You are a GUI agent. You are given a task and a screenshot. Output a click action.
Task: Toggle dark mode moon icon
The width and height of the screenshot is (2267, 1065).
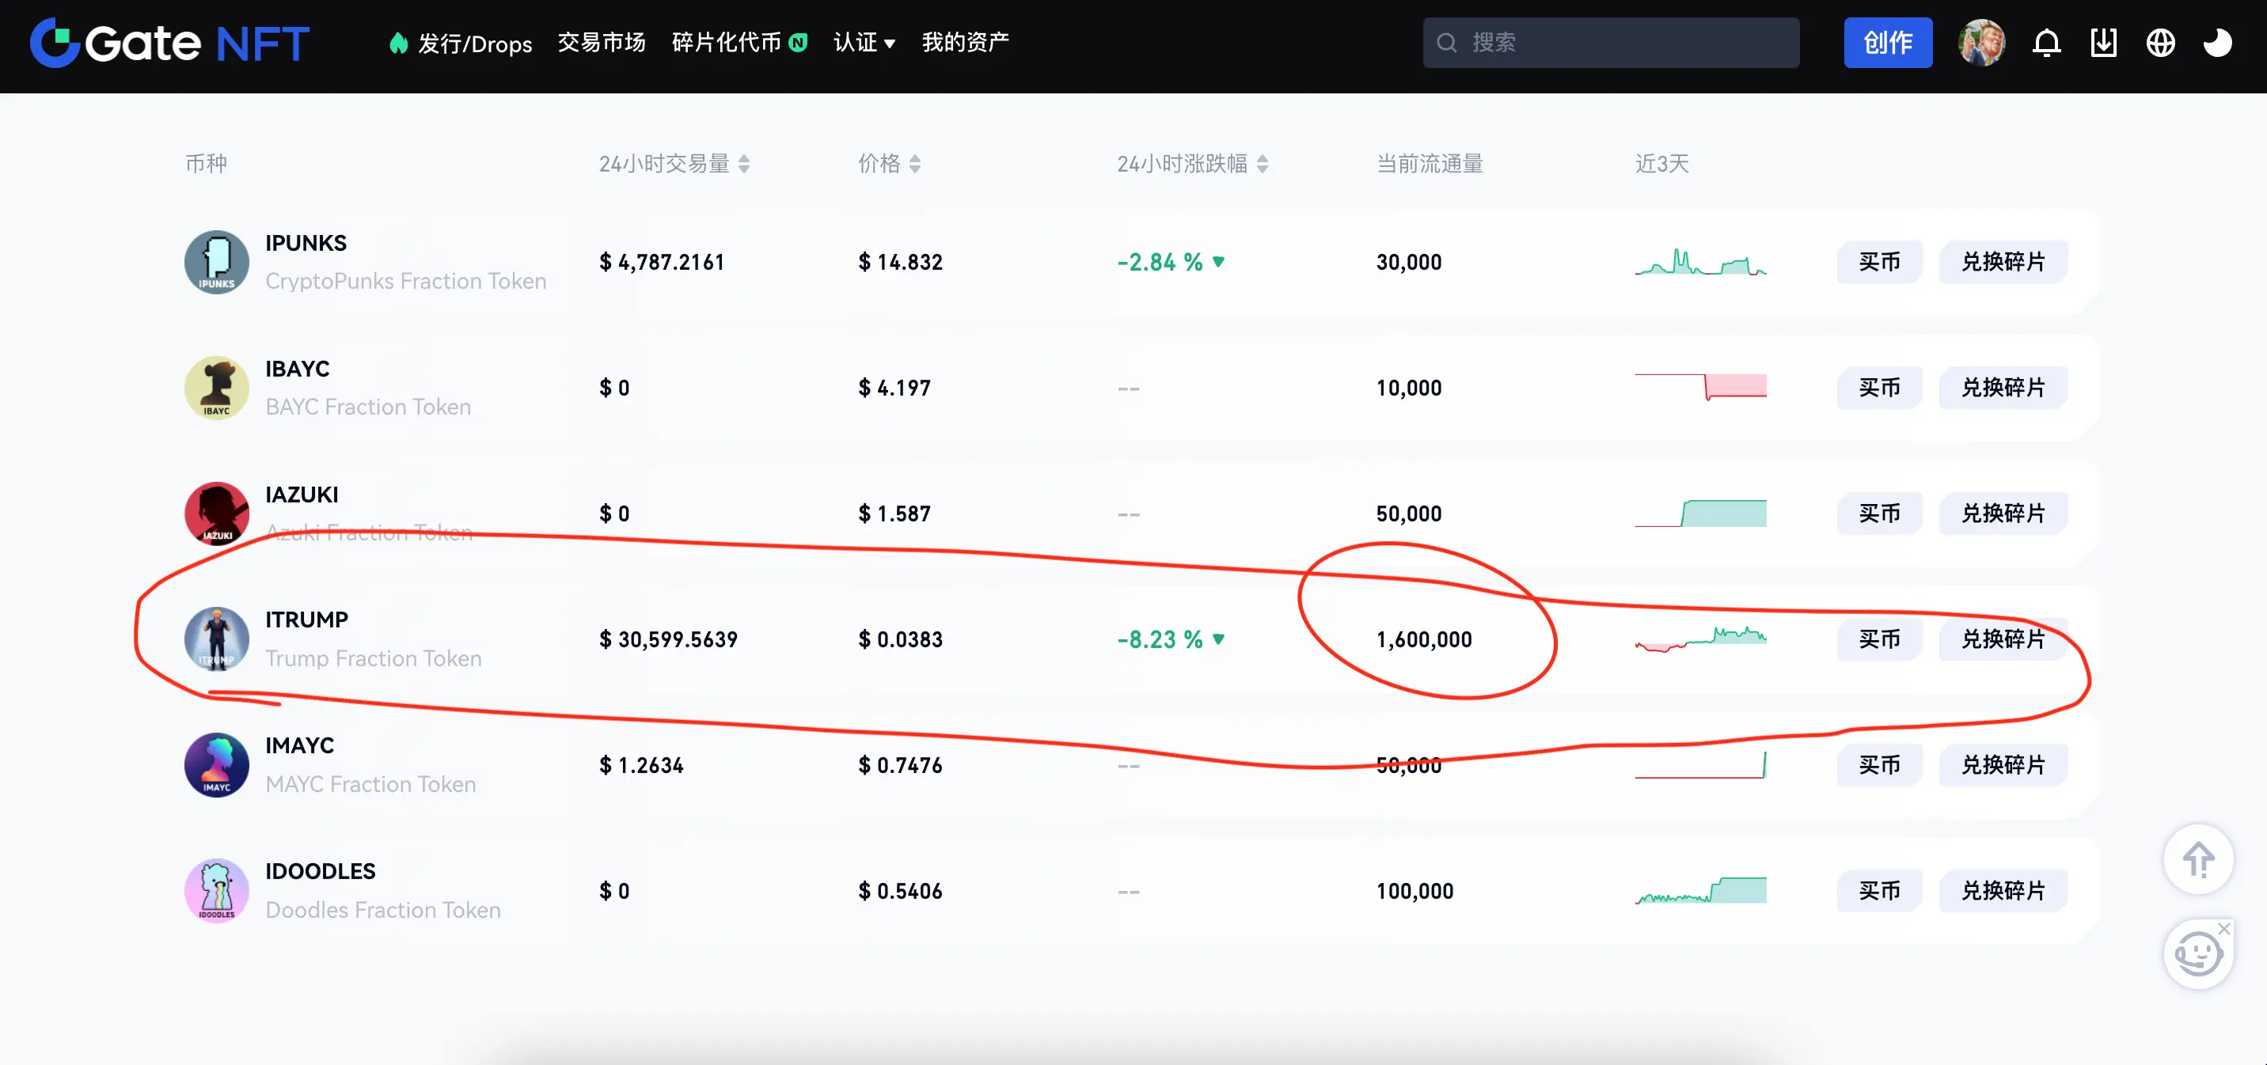coord(2217,42)
